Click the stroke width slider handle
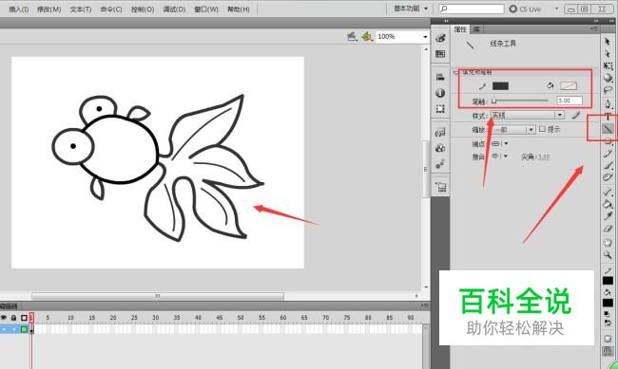Image resolution: width=618 pixels, height=369 pixels. pyautogui.click(x=493, y=101)
